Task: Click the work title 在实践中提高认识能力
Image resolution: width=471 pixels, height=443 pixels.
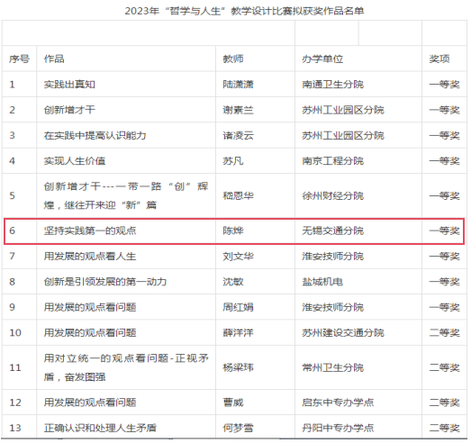Action: coord(95,135)
